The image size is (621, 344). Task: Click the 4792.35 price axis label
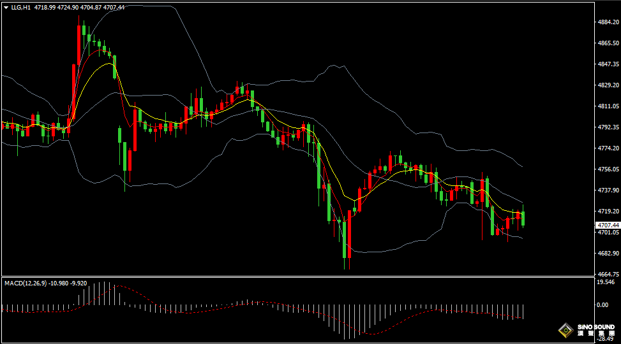607,127
